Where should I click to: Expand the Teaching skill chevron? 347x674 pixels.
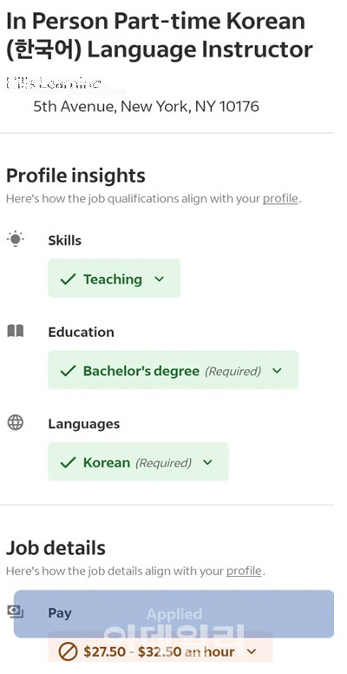pyautogui.click(x=160, y=279)
